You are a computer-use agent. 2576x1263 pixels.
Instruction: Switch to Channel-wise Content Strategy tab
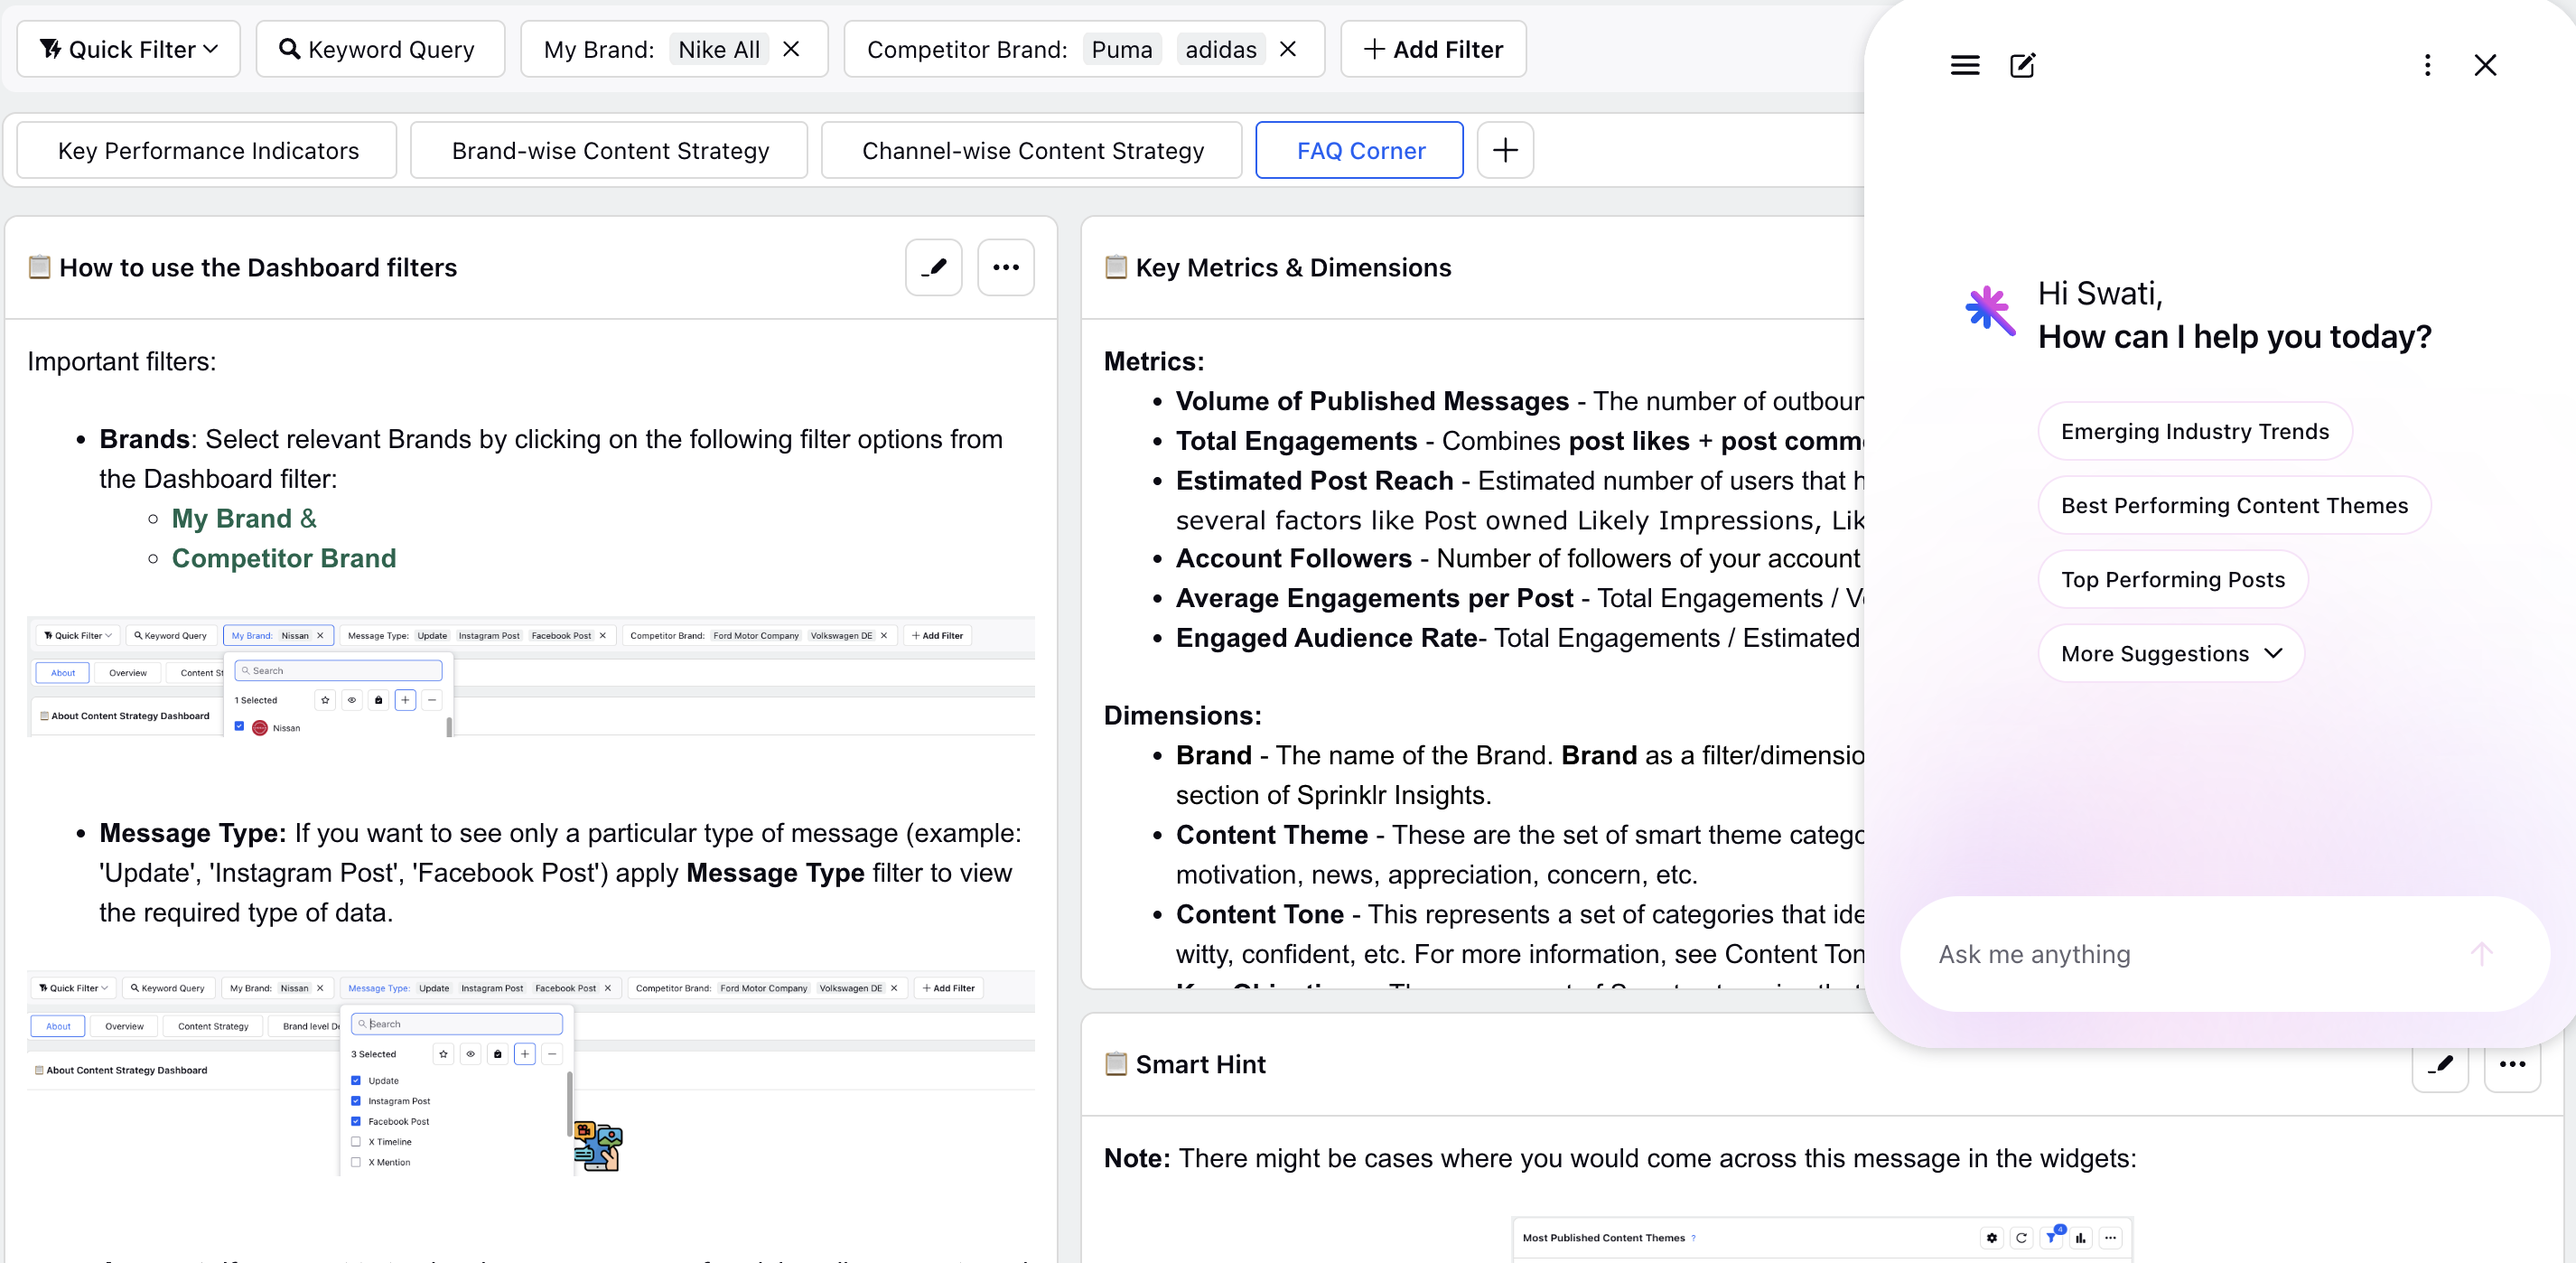(1031, 150)
